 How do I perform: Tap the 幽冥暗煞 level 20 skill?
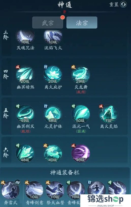[x=25, y=75]
